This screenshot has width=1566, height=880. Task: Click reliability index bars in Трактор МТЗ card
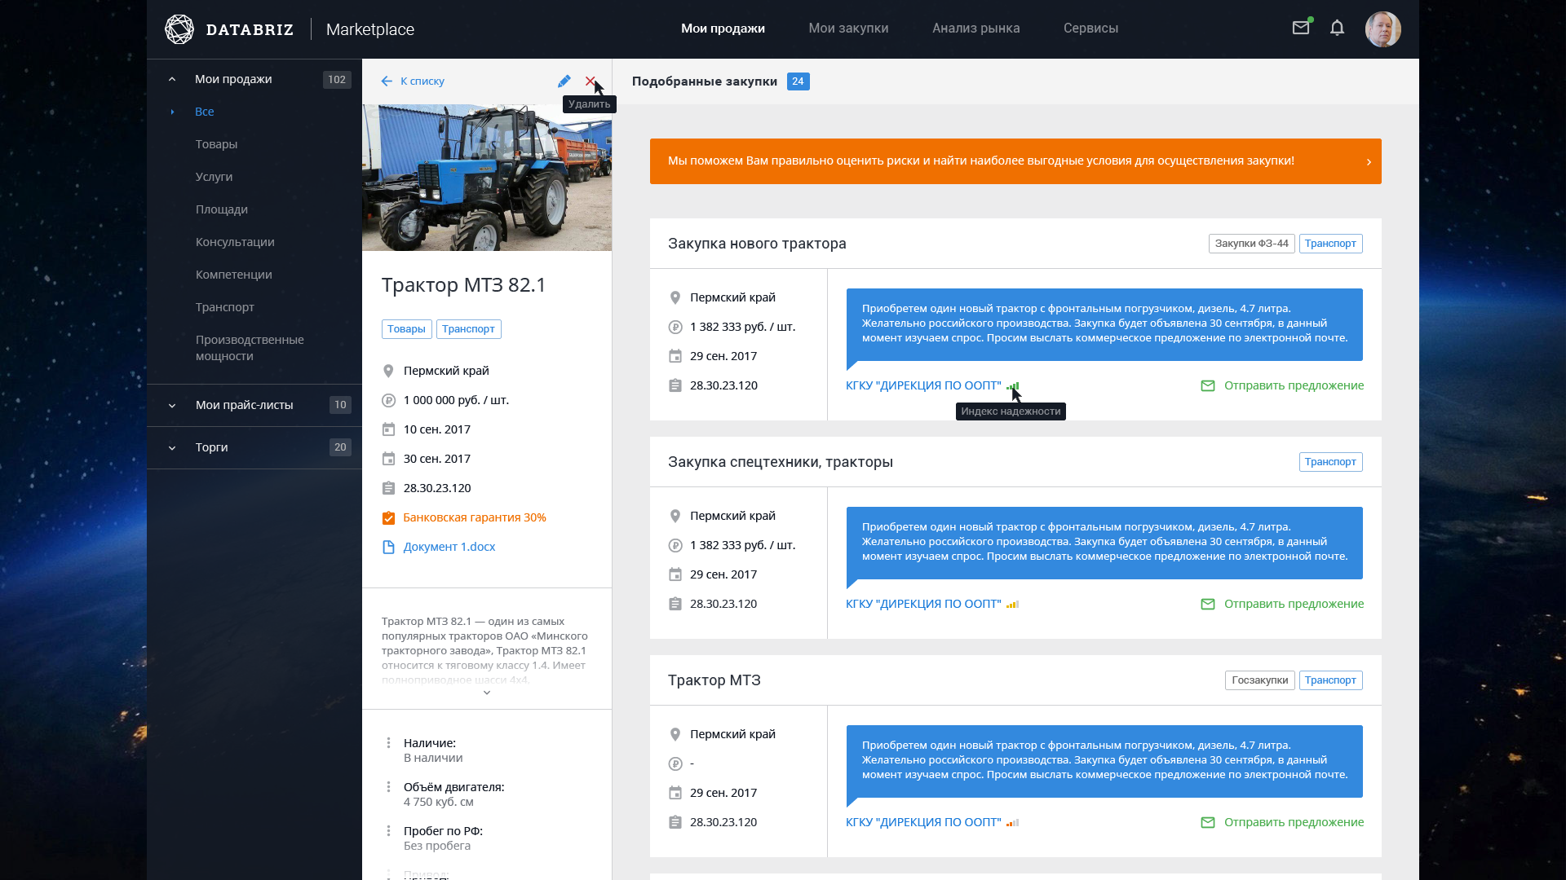pos(1012,823)
